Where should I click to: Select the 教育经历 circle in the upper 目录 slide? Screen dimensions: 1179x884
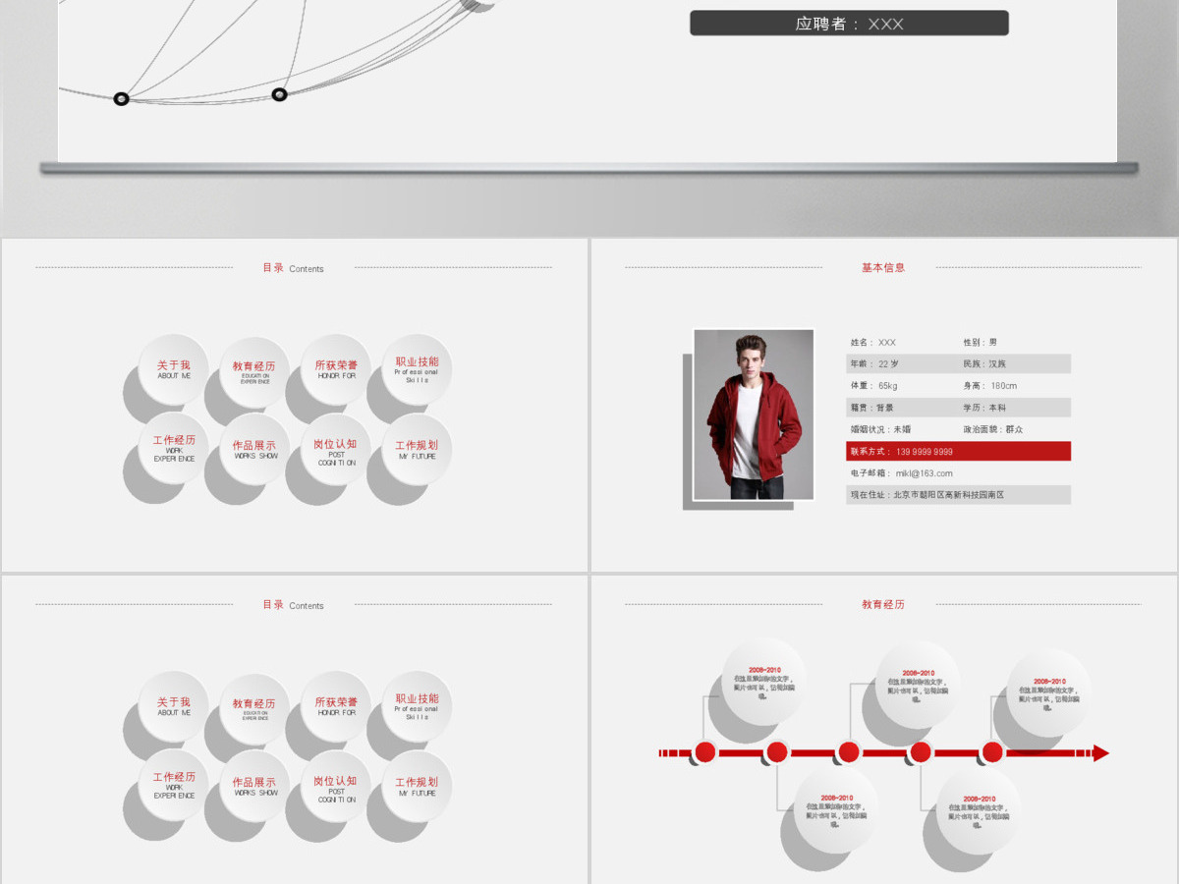point(254,371)
